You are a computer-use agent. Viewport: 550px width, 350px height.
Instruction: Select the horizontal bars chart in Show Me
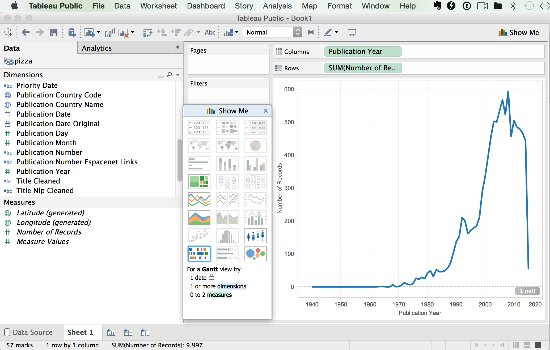199,164
